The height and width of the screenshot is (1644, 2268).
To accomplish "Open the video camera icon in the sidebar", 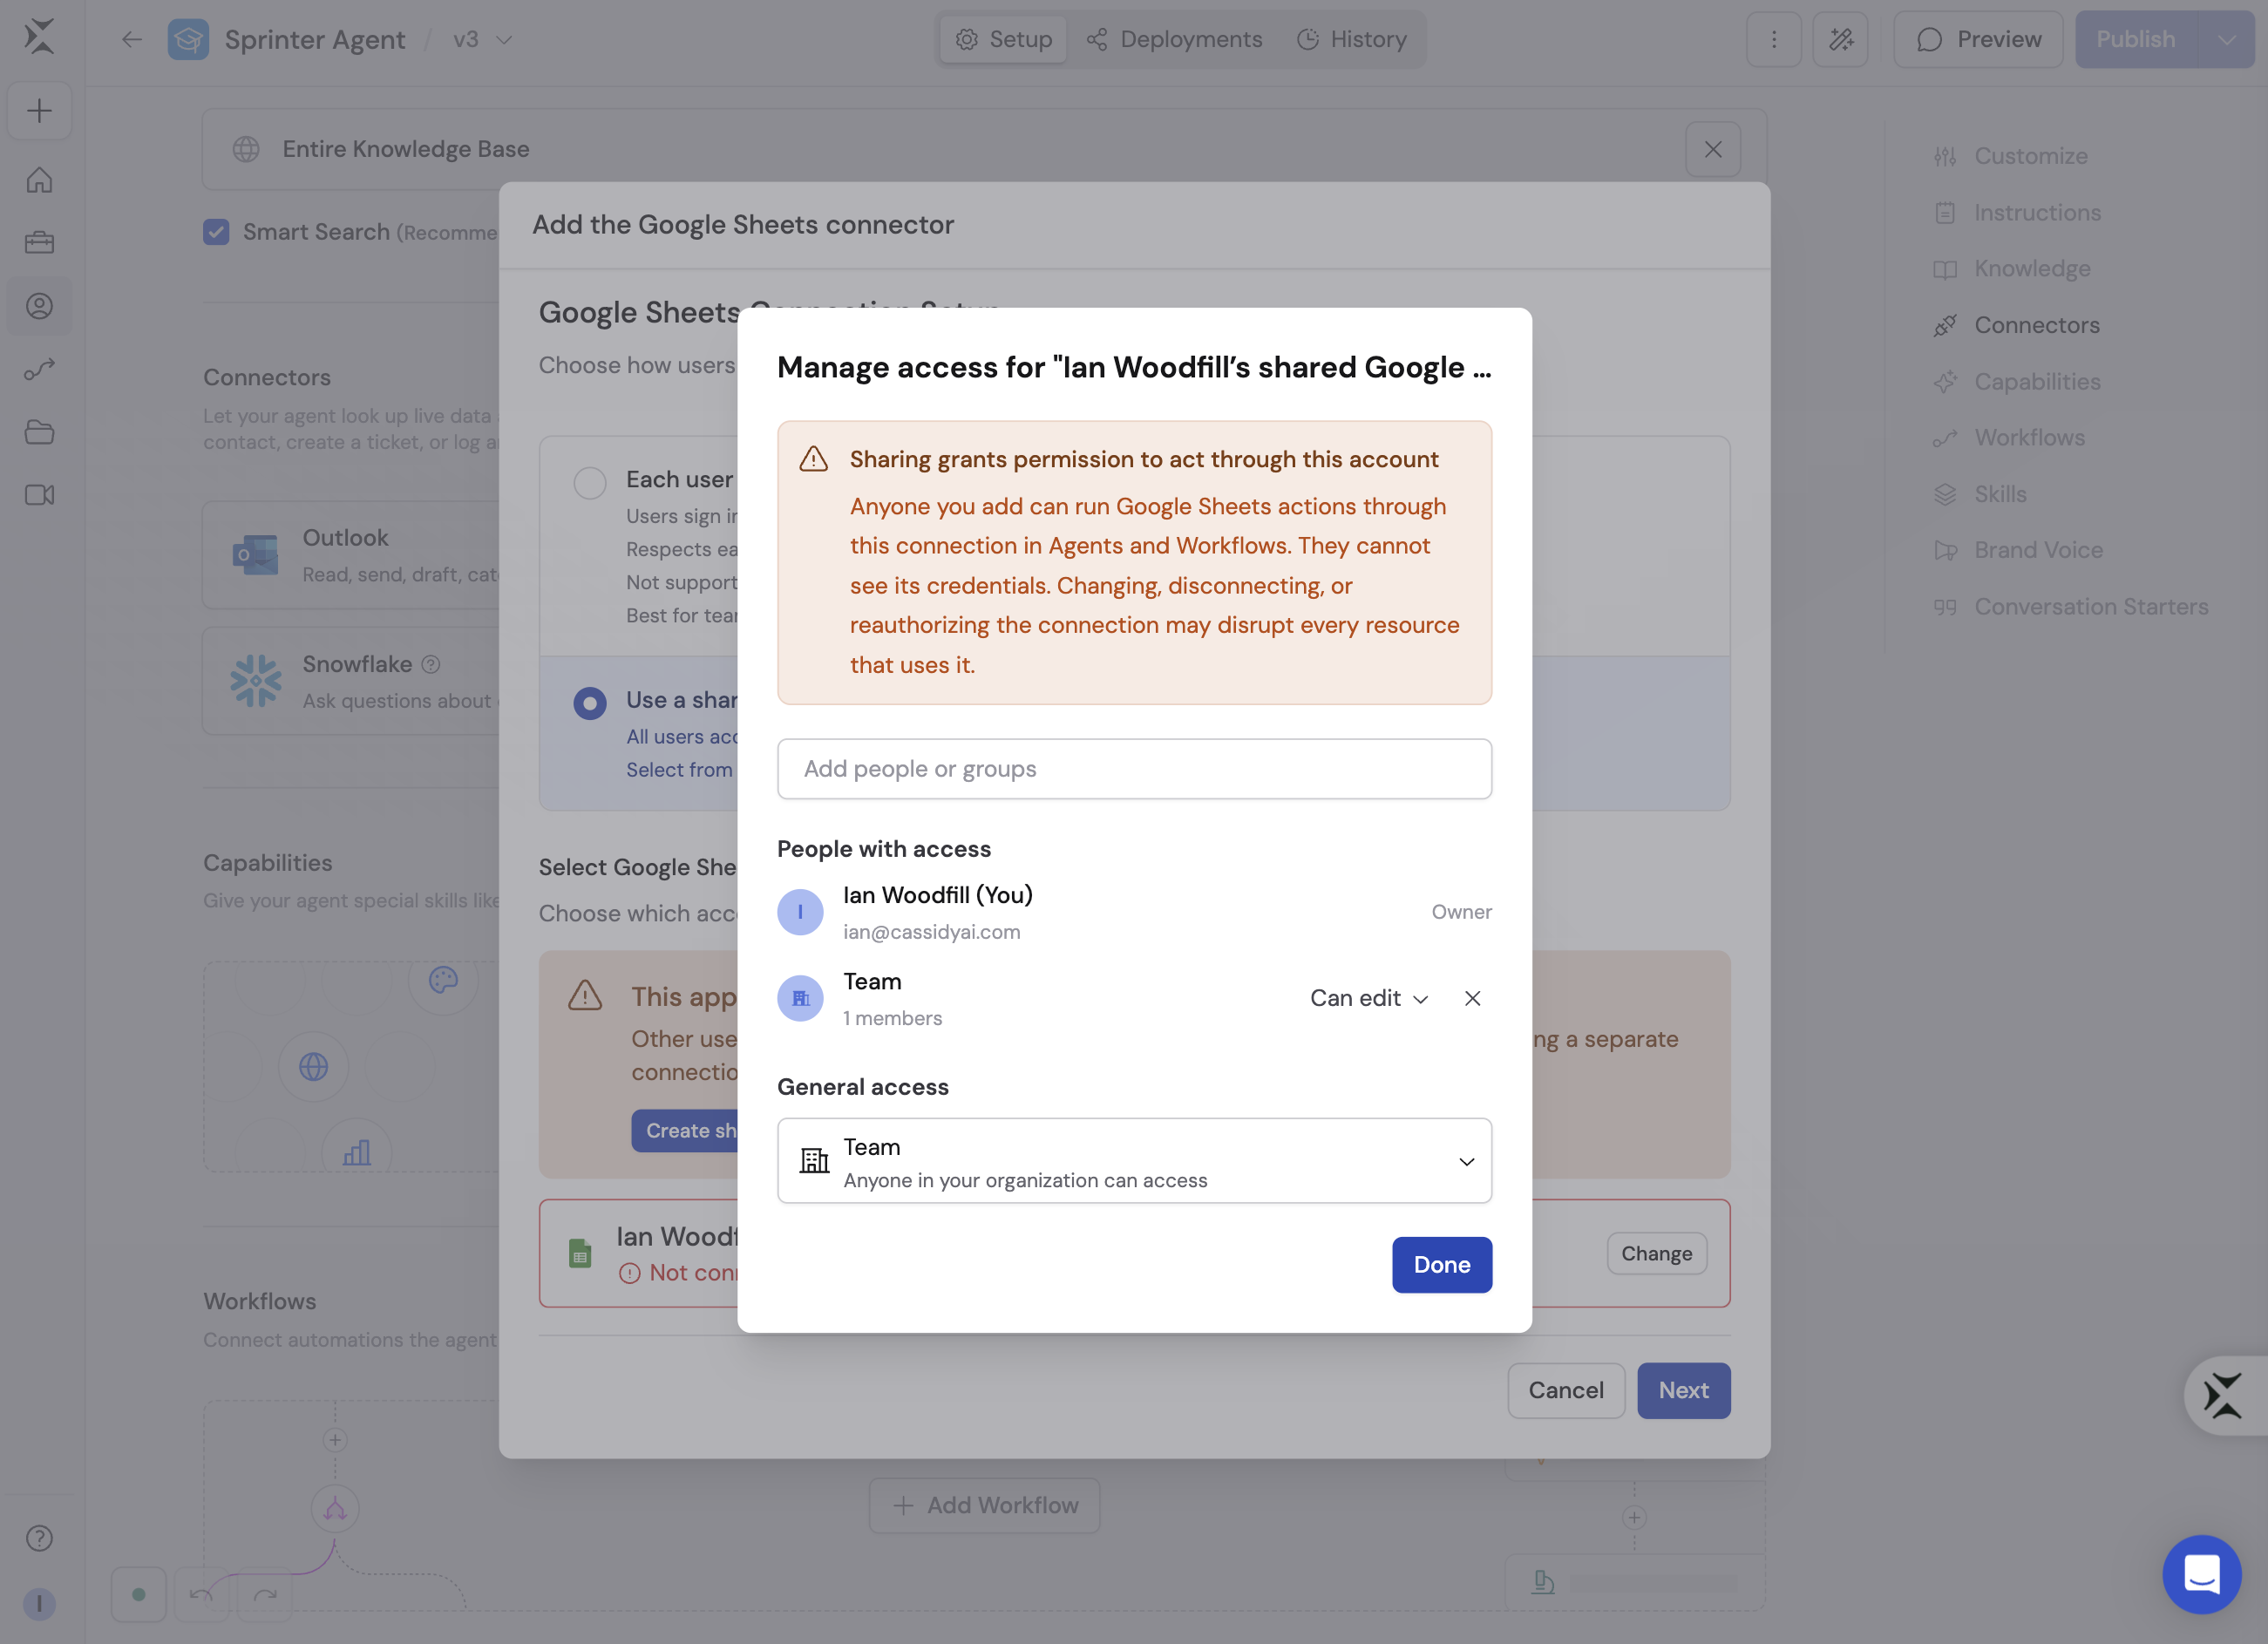I will click(39, 495).
